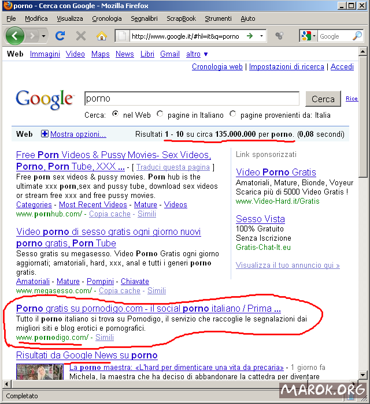Click the news result thumbnail image
The width and height of the screenshot is (370, 404).
click(40, 372)
